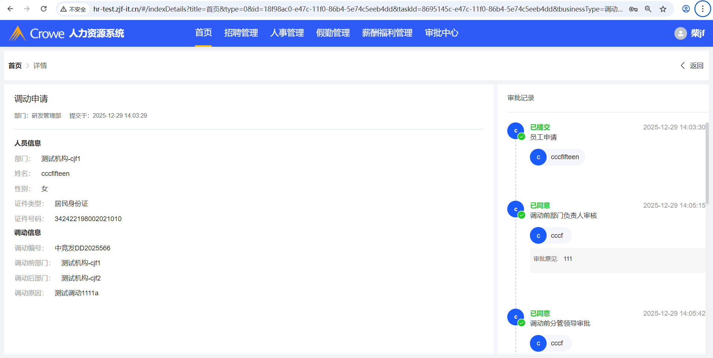The height and width of the screenshot is (358, 713).
Task: Click the browser address bar URL
Action: pyautogui.click(x=356, y=9)
